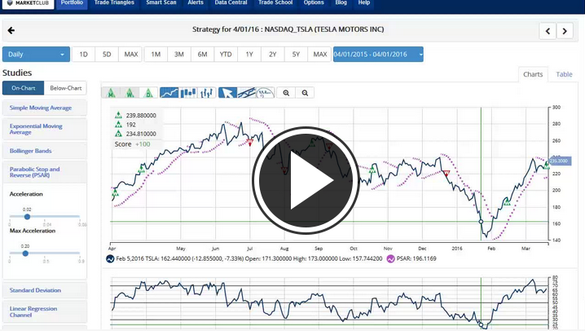Toggle the monthly Trade Triangle icon
The image size is (585, 331).
(x=111, y=93)
